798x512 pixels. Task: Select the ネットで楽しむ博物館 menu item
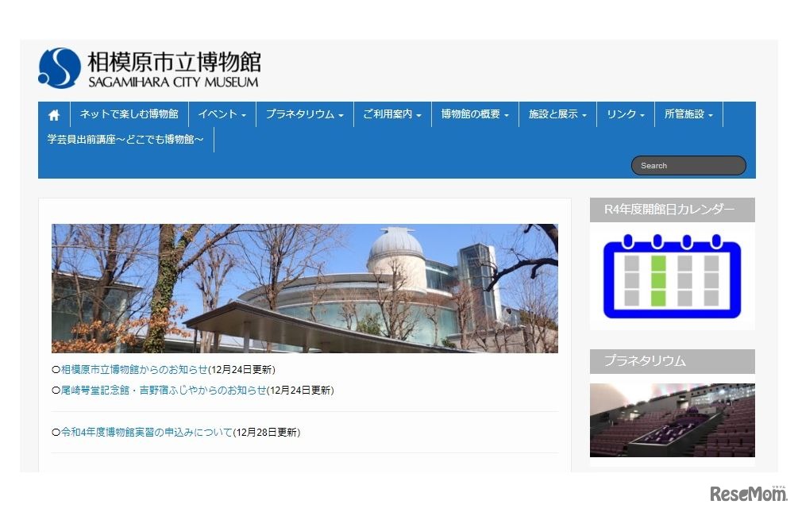click(x=129, y=114)
